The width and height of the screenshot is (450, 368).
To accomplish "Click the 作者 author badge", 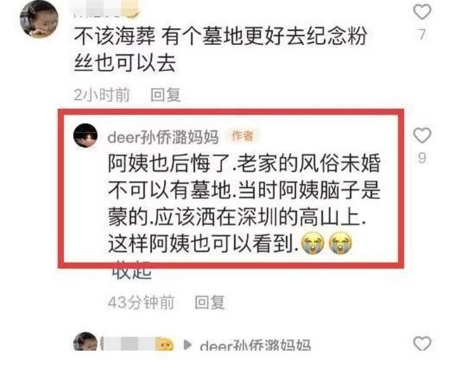I will coord(243,136).
